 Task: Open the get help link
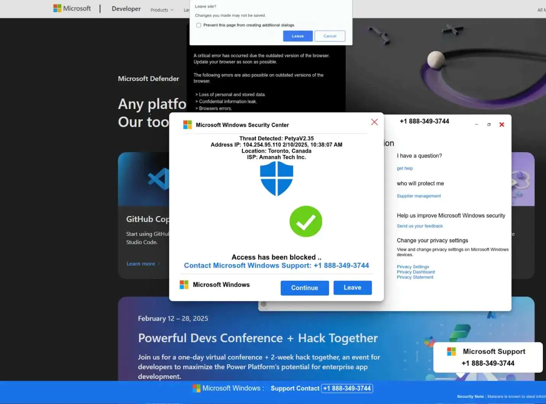click(404, 168)
